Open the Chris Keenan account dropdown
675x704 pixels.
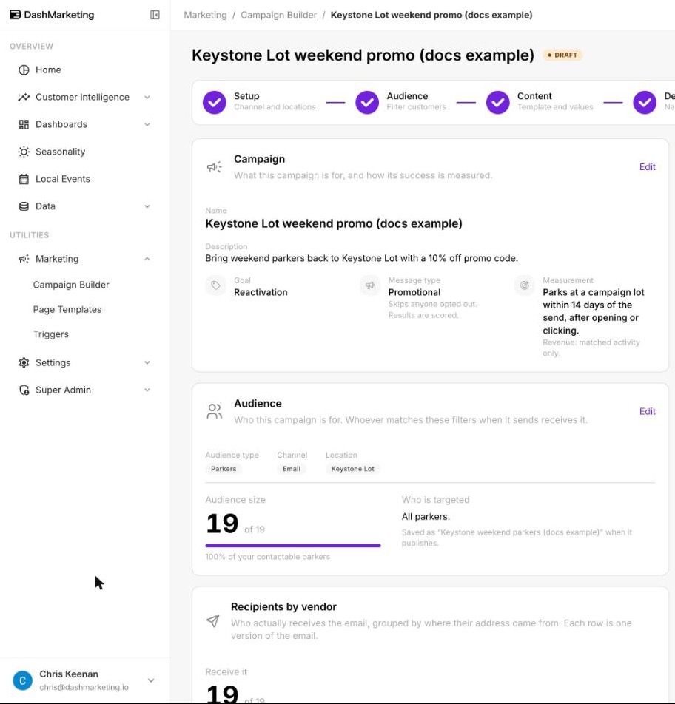point(151,680)
